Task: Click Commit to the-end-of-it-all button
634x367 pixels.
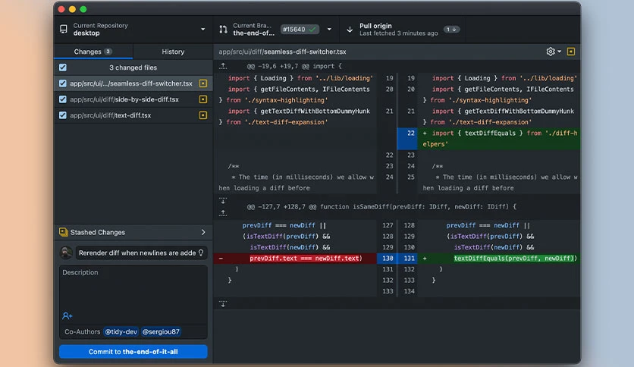Action: coord(133,352)
